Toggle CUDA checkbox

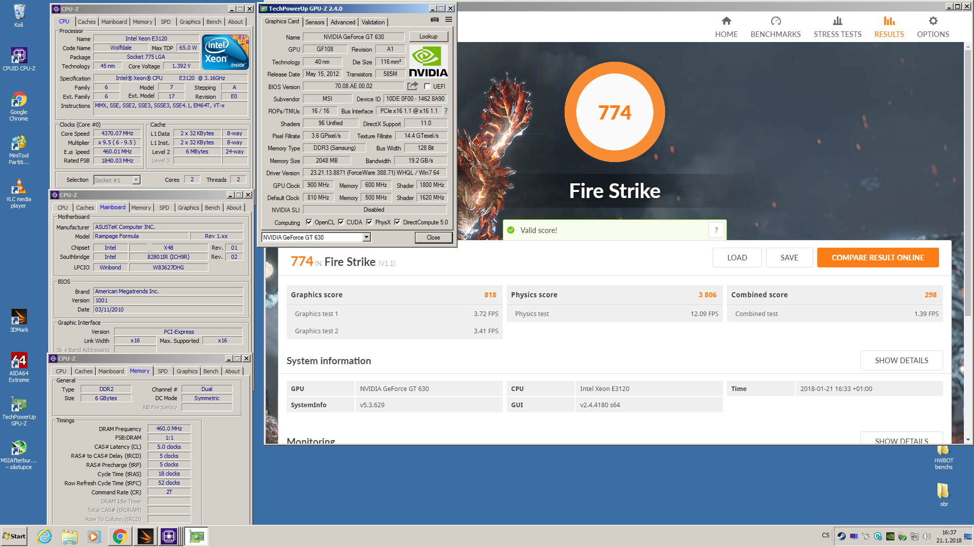click(x=341, y=222)
